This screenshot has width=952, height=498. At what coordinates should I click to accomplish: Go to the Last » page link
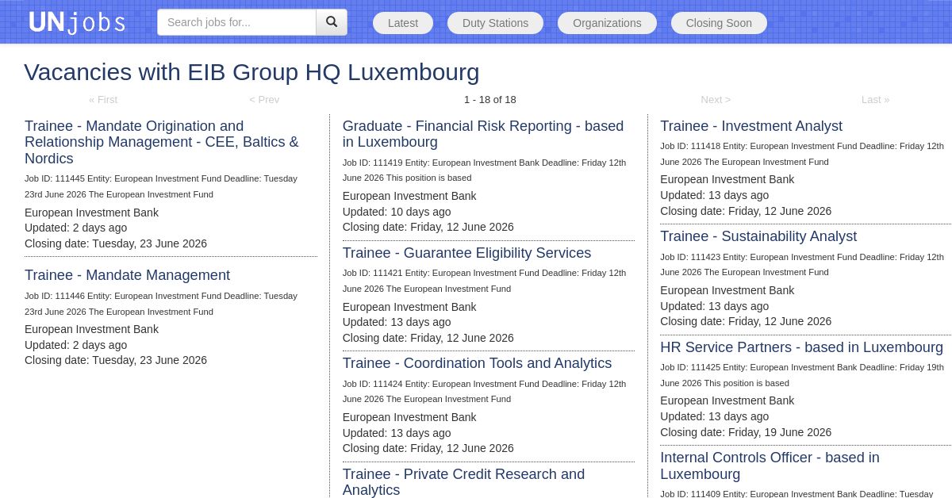(876, 99)
